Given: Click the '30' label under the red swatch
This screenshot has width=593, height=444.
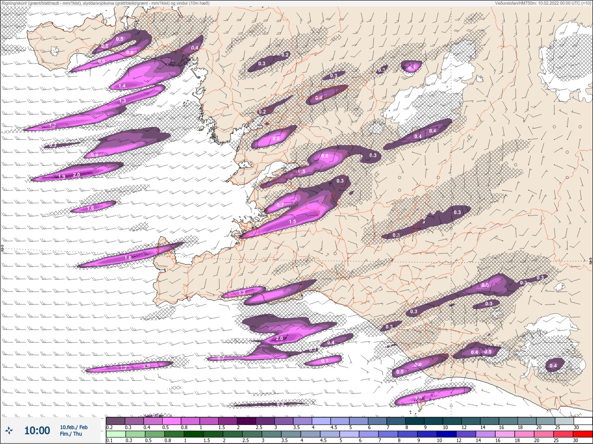Looking at the screenshot, I should [x=576, y=440].
